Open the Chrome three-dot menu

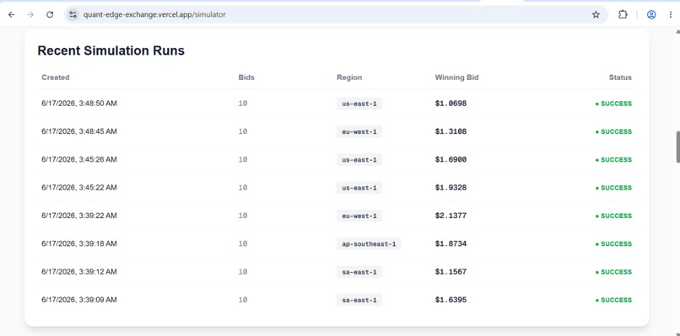pos(671,14)
